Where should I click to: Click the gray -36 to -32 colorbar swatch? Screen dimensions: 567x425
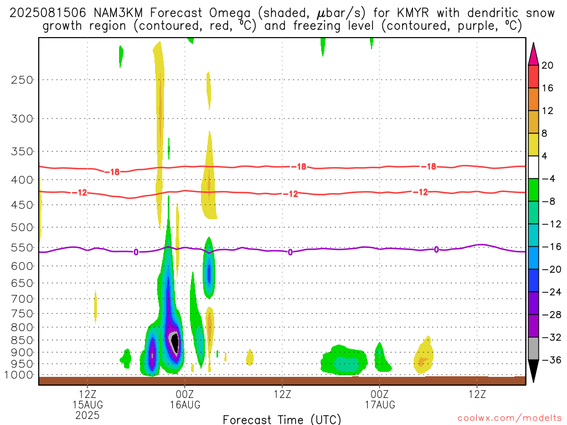533,349
